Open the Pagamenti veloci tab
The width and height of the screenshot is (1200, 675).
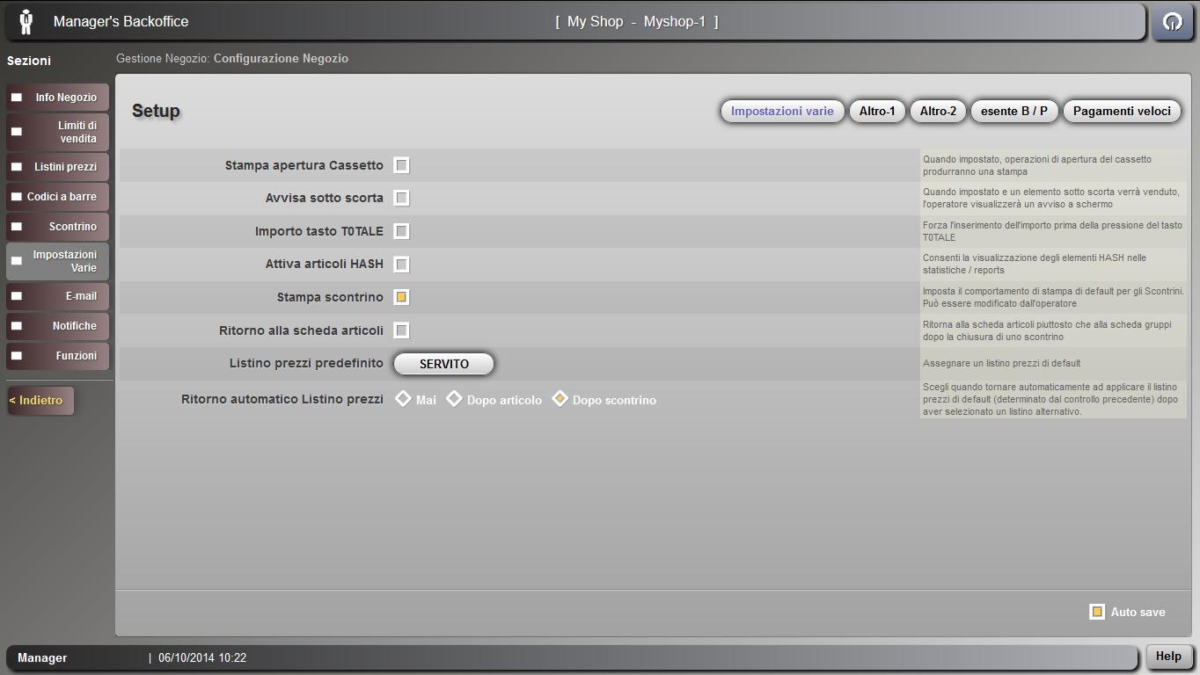click(x=1122, y=111)
